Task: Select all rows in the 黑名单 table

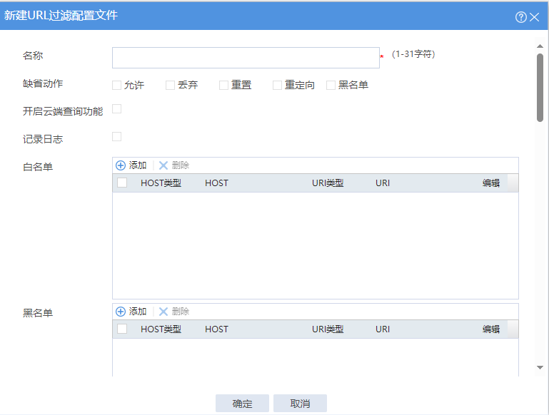Action: coord(122,329)
